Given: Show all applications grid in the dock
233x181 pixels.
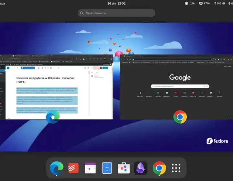Looking at the screenshot, I should tap(176, 168).
